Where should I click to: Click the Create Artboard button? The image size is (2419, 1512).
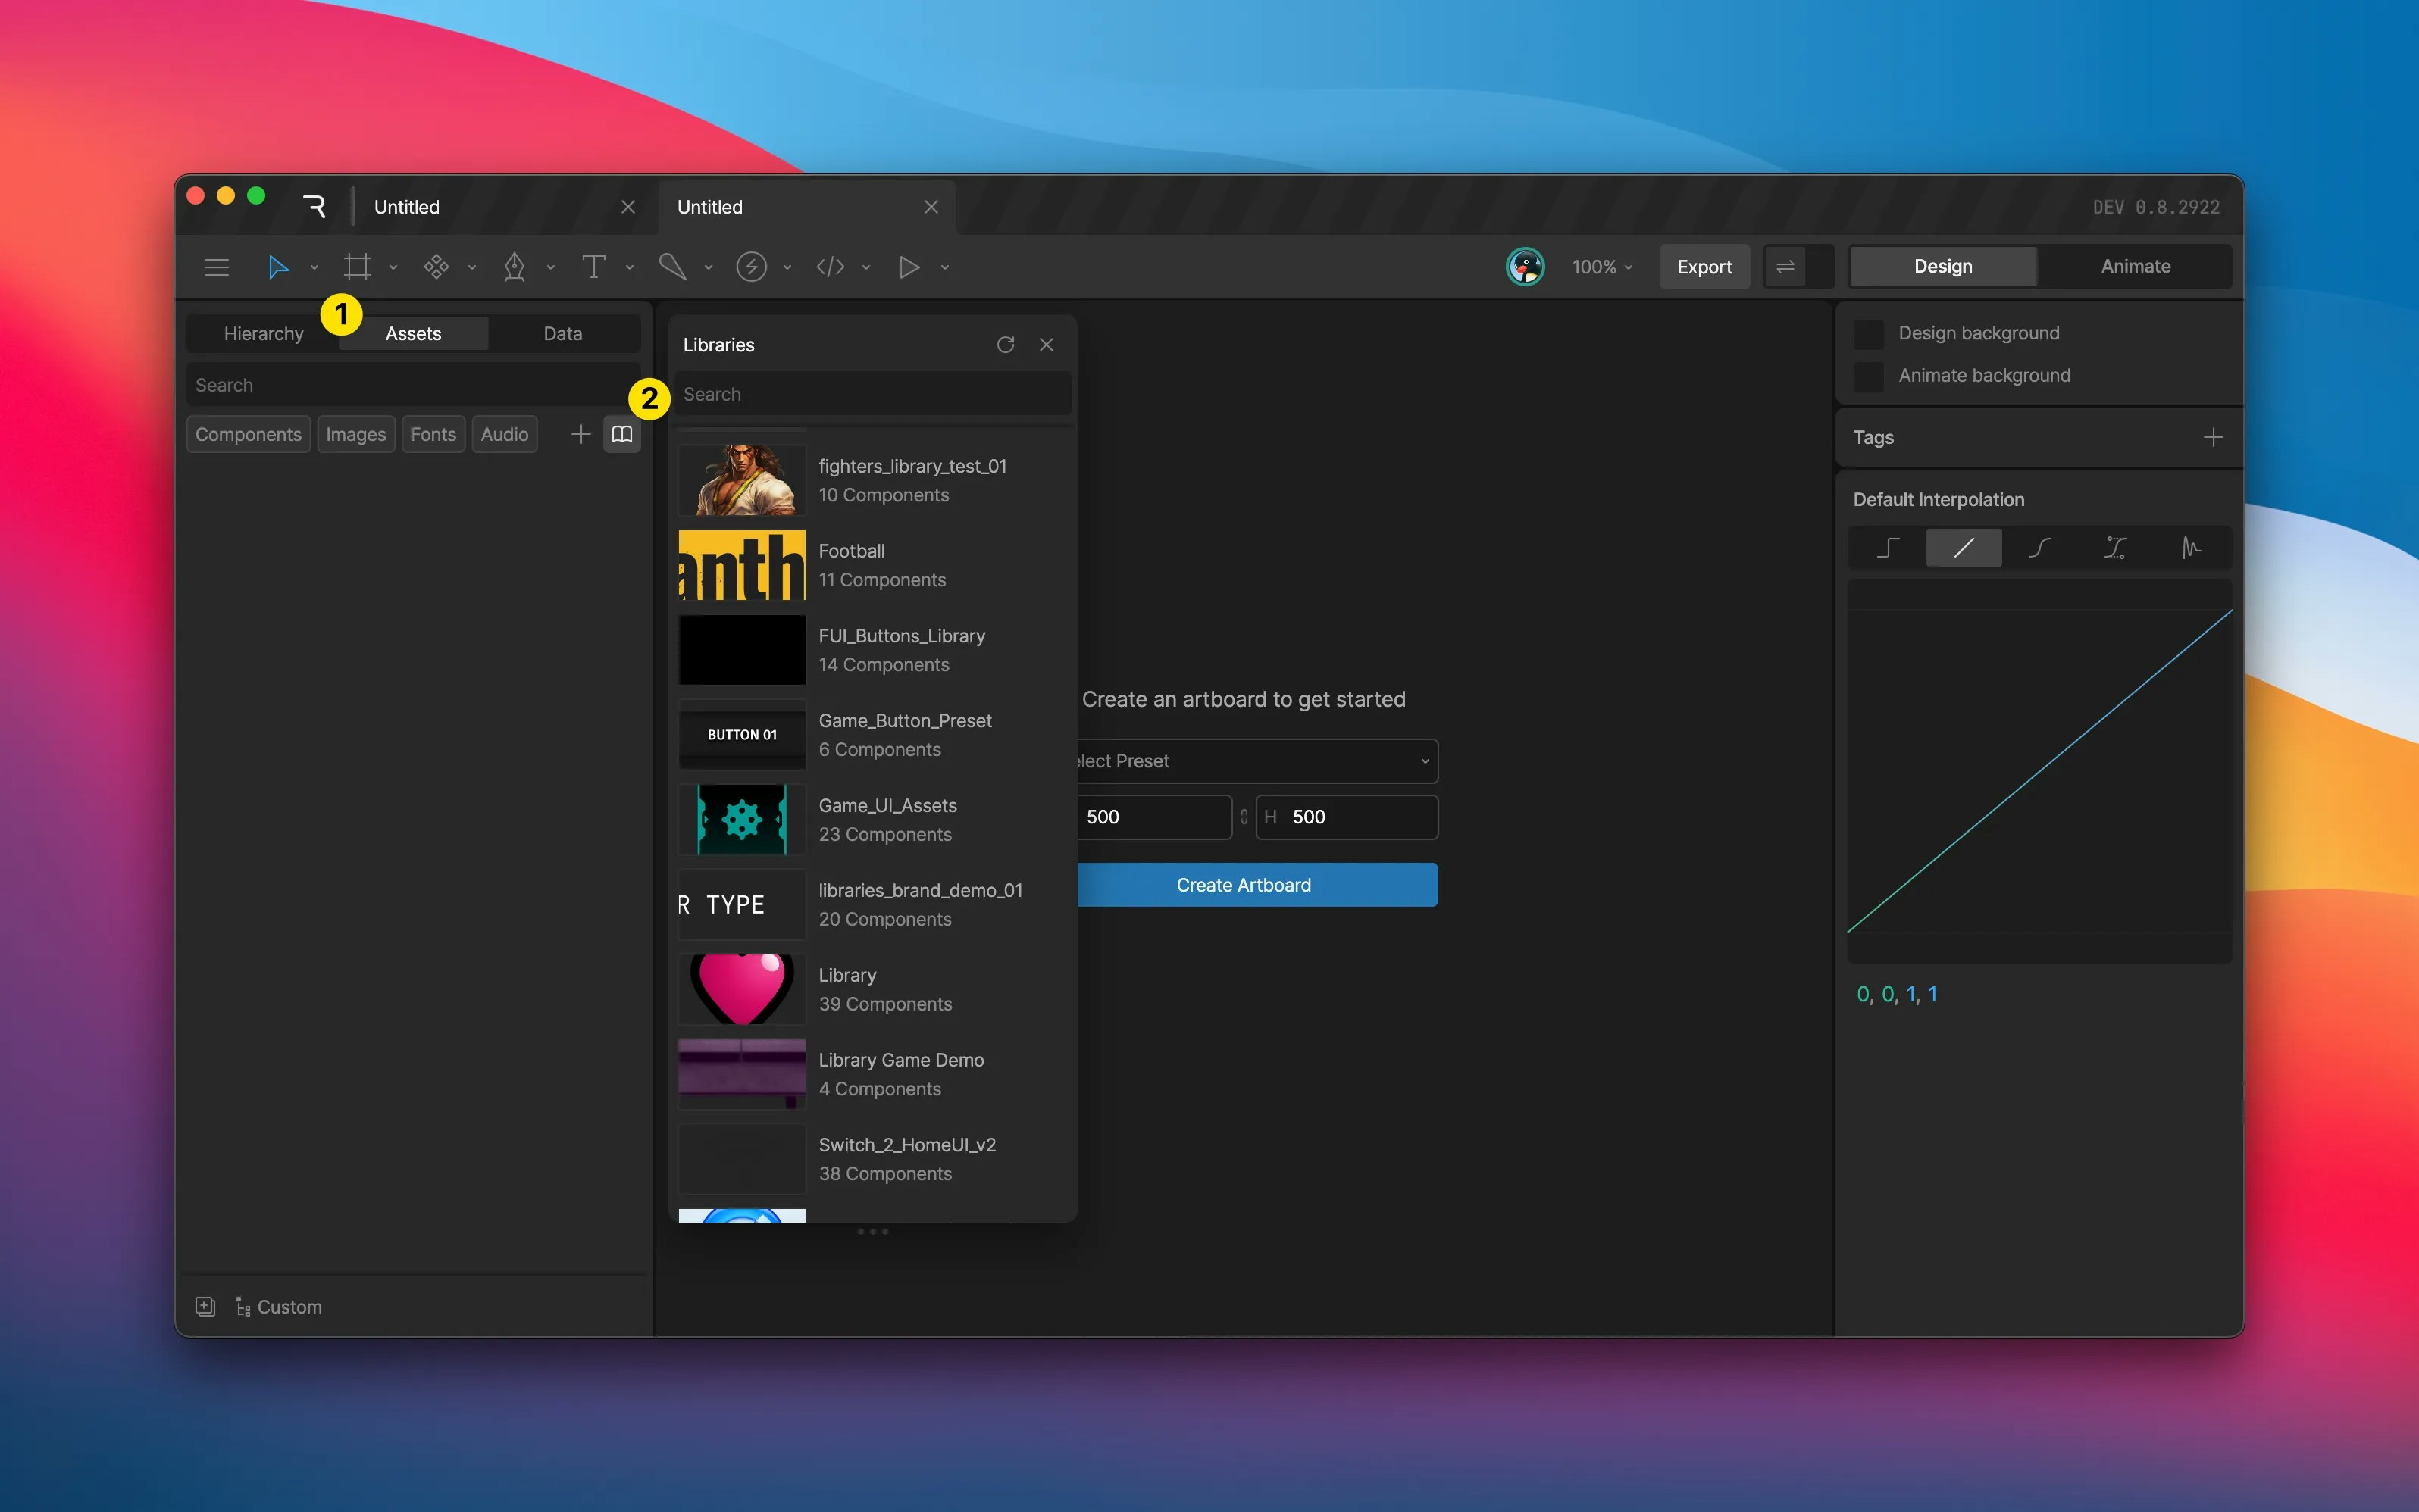coord(1244,885)
